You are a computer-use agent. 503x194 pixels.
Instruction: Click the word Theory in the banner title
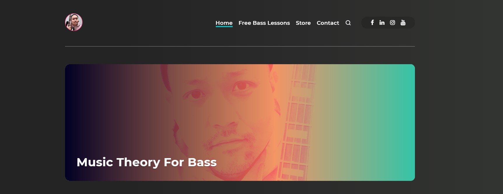point(138,162)
